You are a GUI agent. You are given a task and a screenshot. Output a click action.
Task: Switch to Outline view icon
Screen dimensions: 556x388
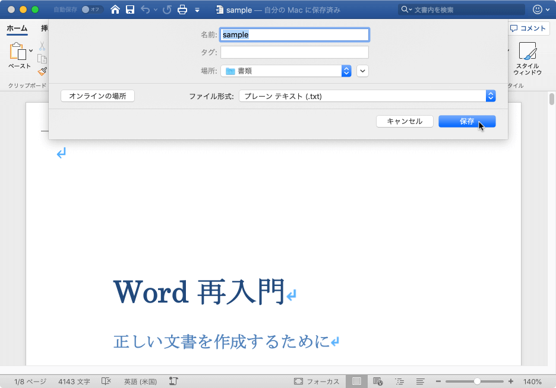coord(399,381)
